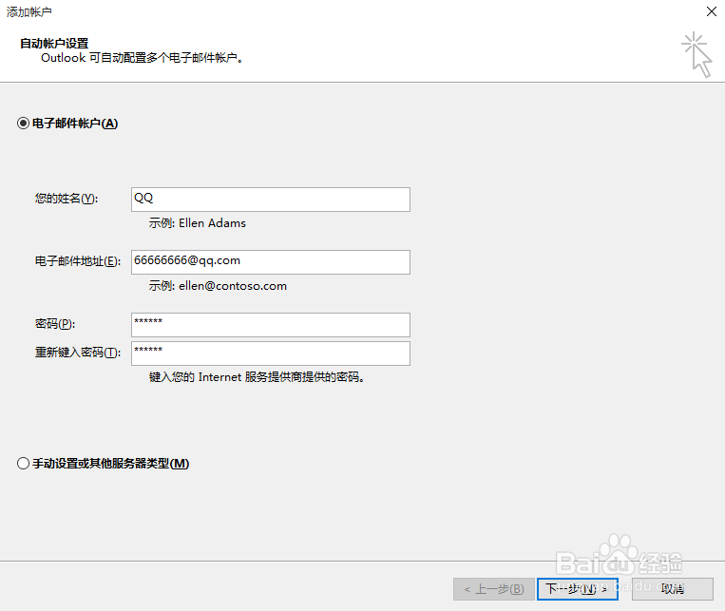Click the Internet 服务提供商 password hint text

[257, 377]
